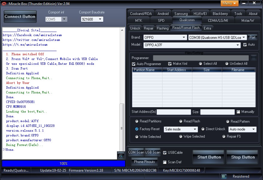
Task: Select the Write Selected option
Action: [137, 137]
